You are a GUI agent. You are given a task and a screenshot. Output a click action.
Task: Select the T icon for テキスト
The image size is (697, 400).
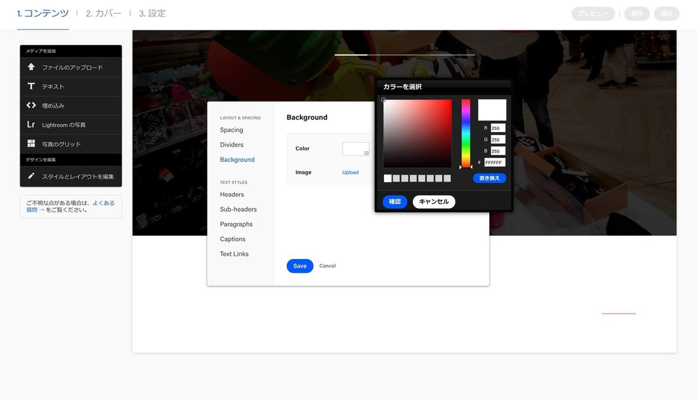point(31,86)
